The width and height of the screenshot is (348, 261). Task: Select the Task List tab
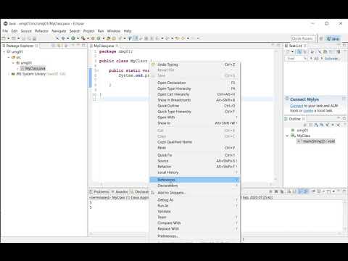click(295, 46)
